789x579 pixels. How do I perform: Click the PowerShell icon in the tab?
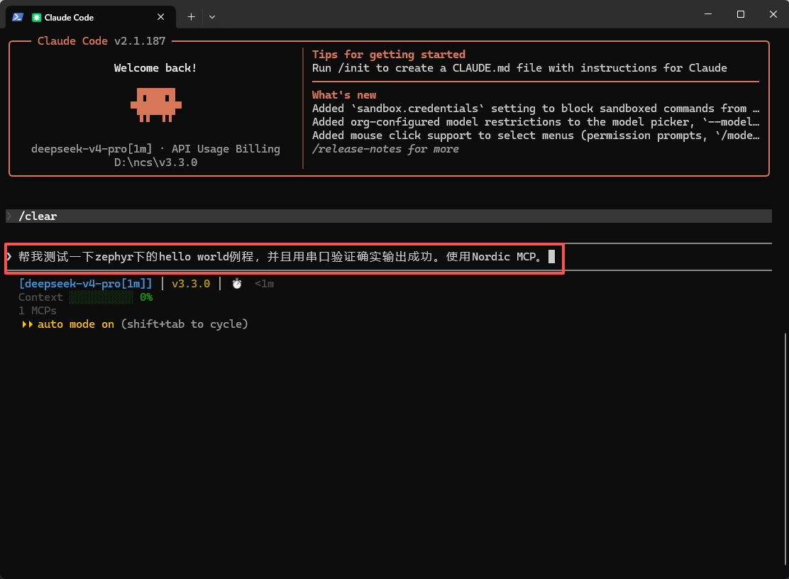click(x=18, y=17)
